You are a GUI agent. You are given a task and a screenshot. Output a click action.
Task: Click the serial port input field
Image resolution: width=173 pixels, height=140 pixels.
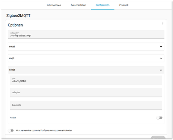(x=86, y=80)
